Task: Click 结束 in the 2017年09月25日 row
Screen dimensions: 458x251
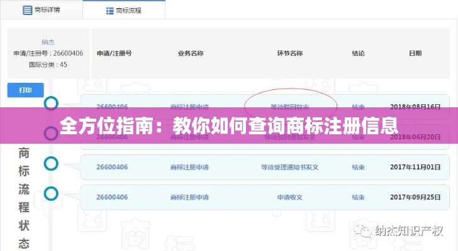Action: click(x=359, y=198)
